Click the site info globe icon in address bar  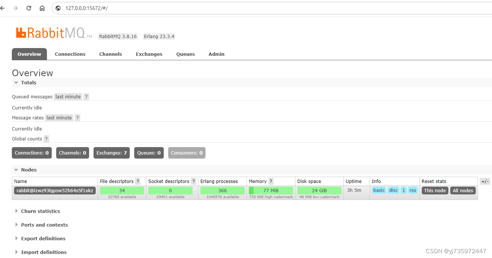coord(58,8)
